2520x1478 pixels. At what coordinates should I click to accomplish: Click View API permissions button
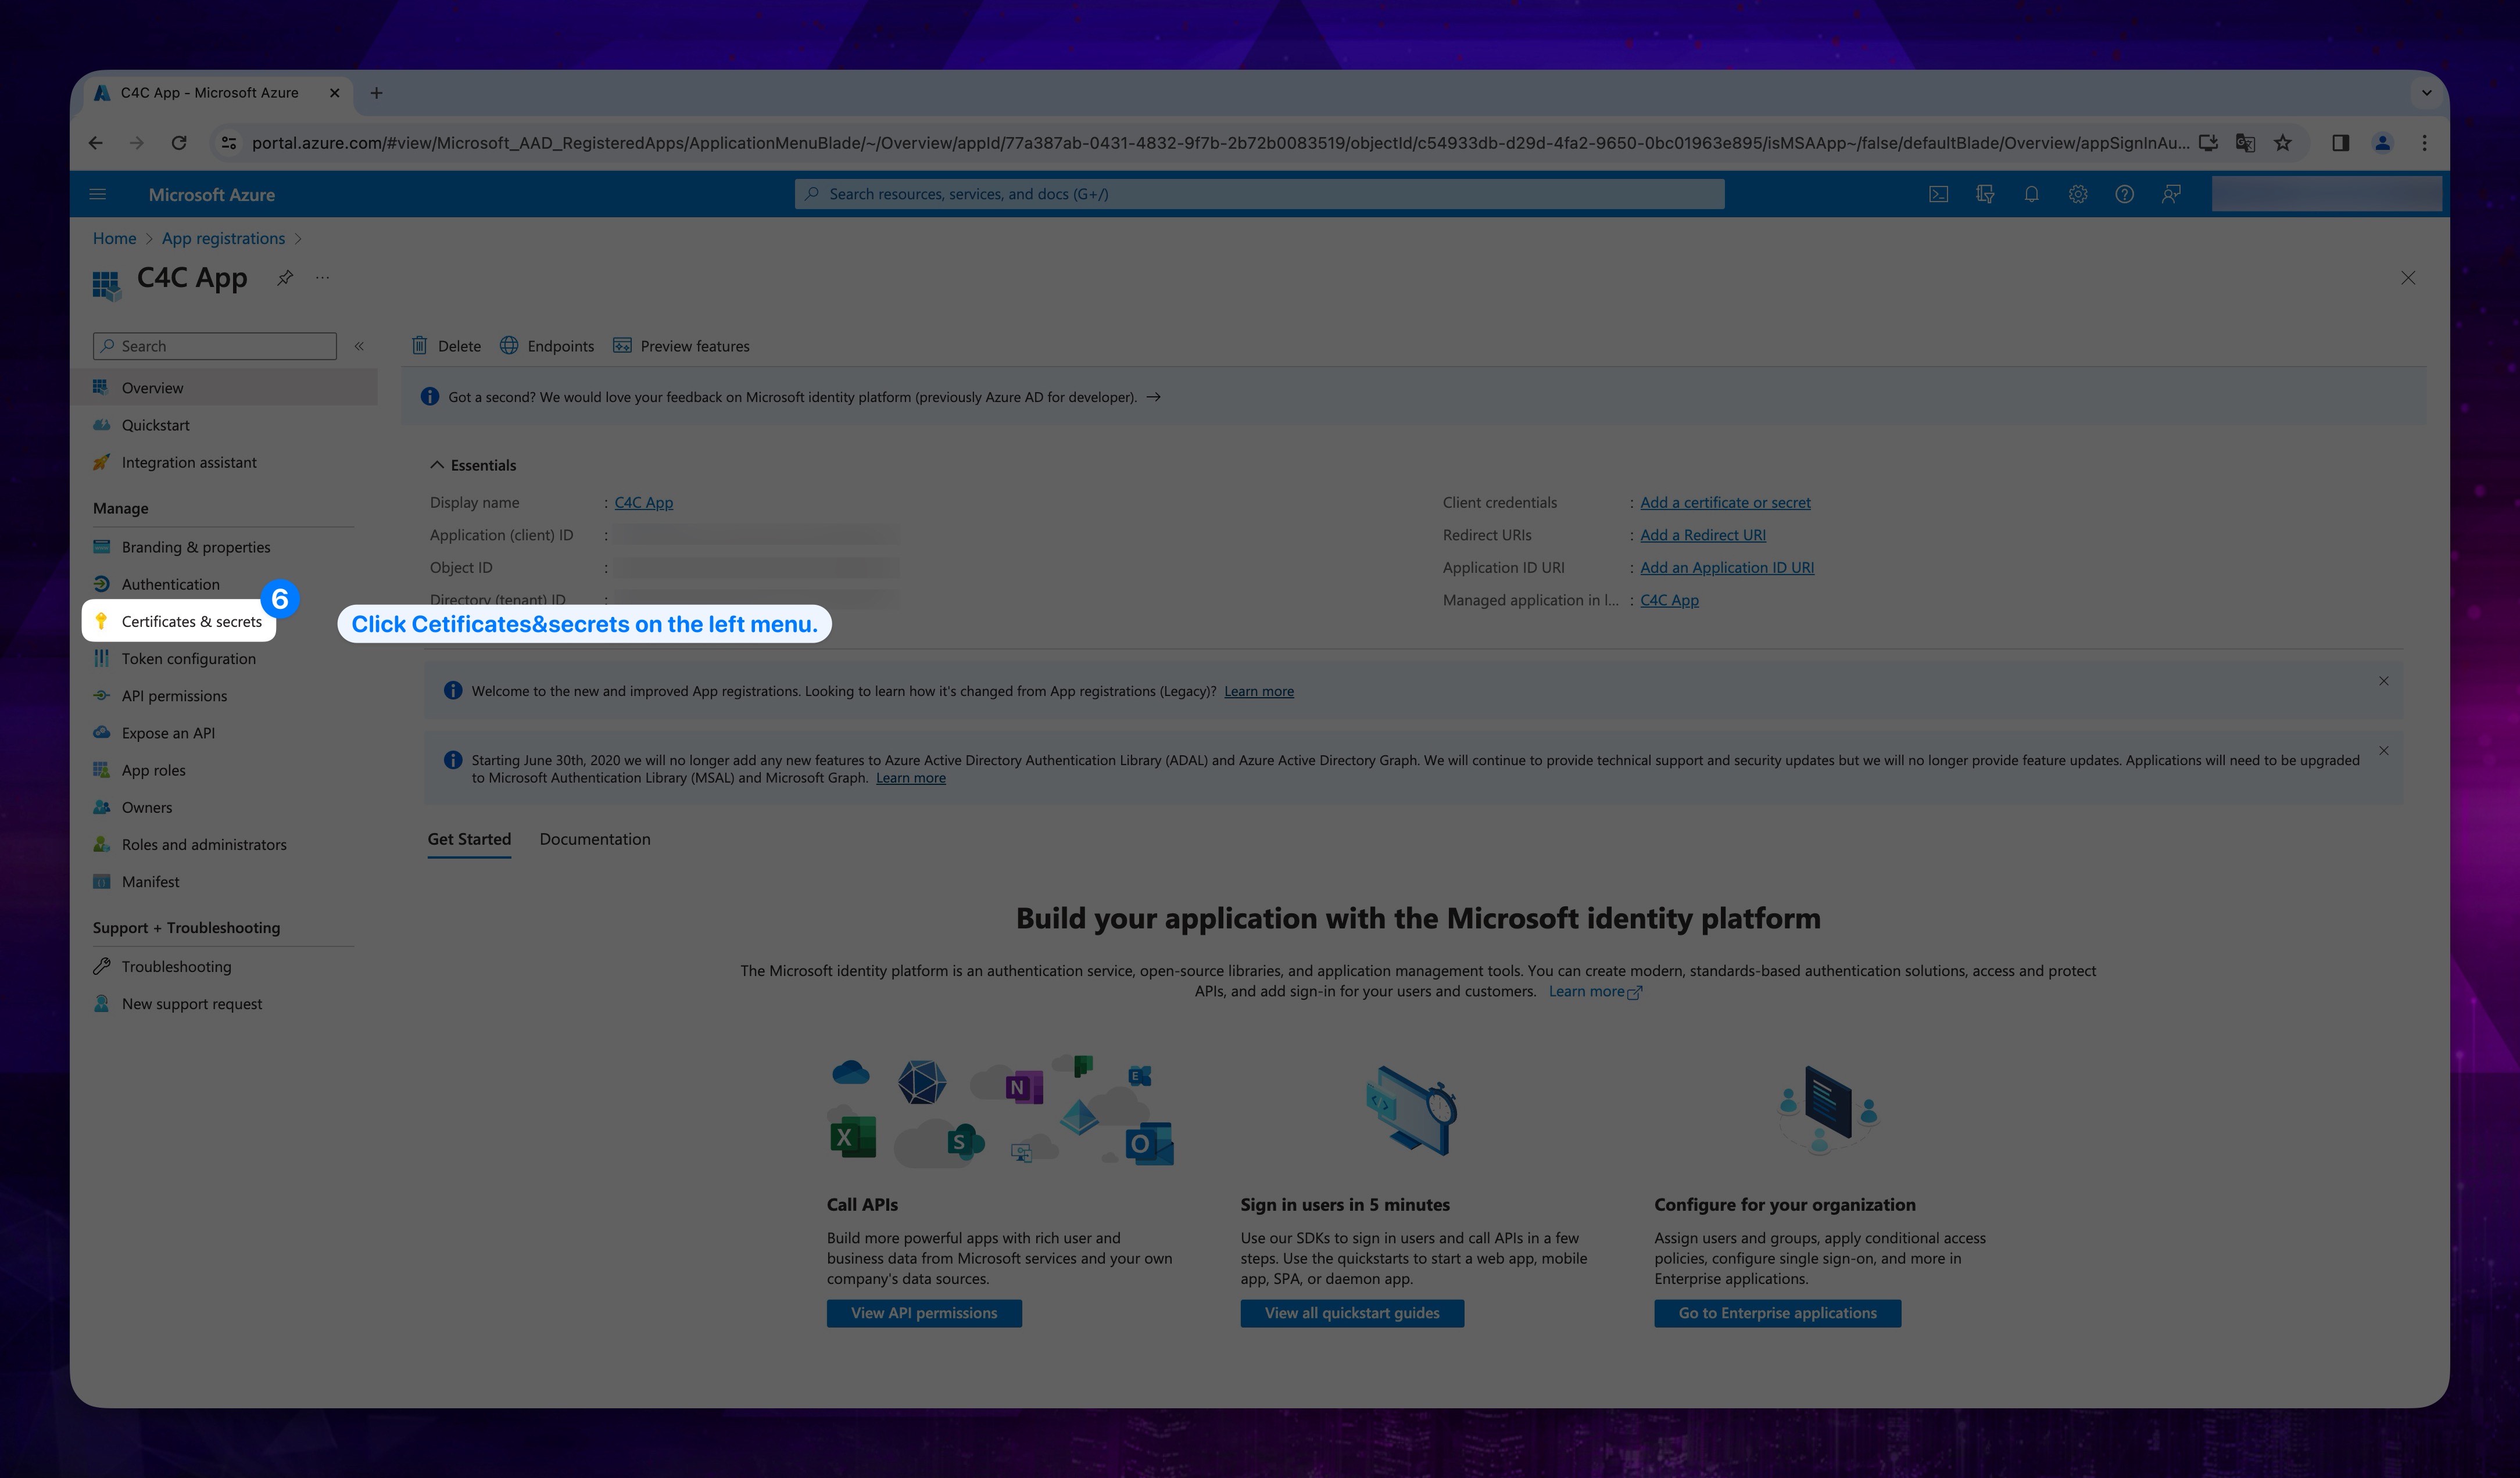pyautogui.click(x=924, y=1313)
